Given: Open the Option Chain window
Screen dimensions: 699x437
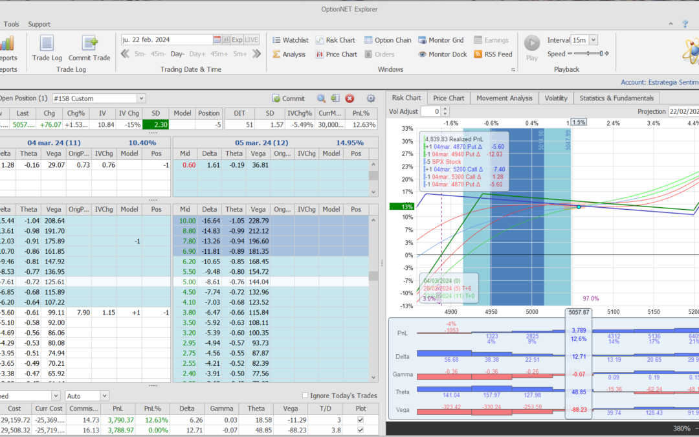Looking at the screenshot, I should (387, 40).
